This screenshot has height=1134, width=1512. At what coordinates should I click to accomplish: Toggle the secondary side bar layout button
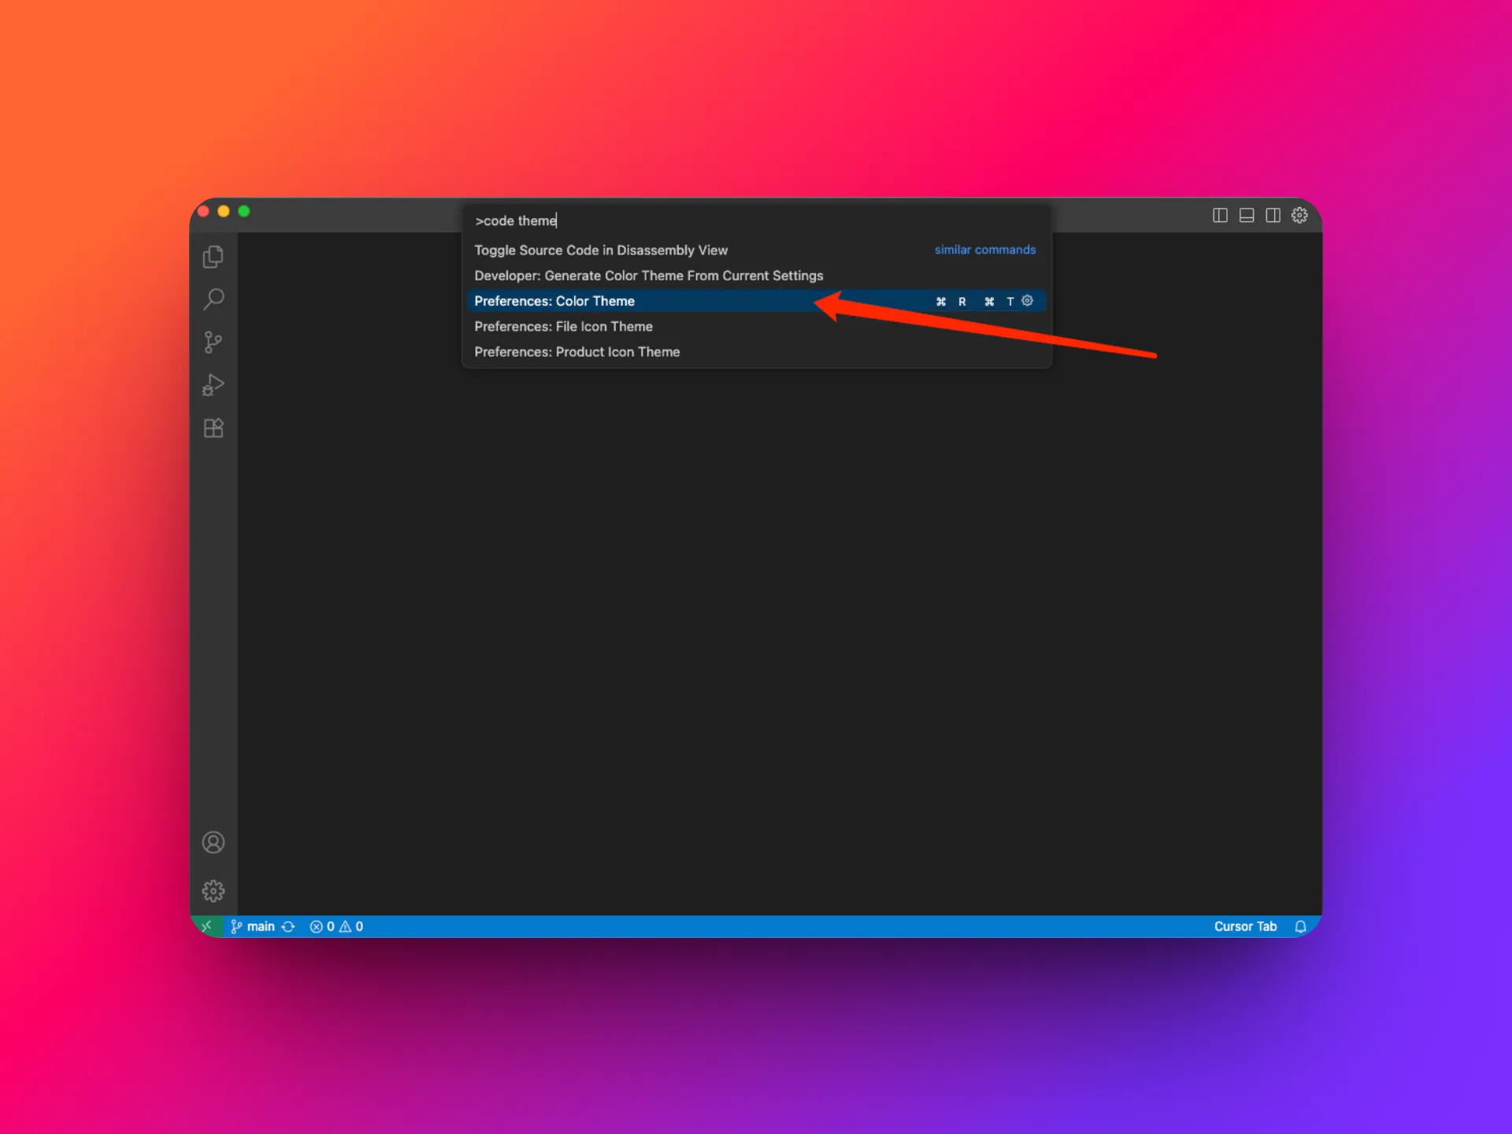pos(1273,215)
